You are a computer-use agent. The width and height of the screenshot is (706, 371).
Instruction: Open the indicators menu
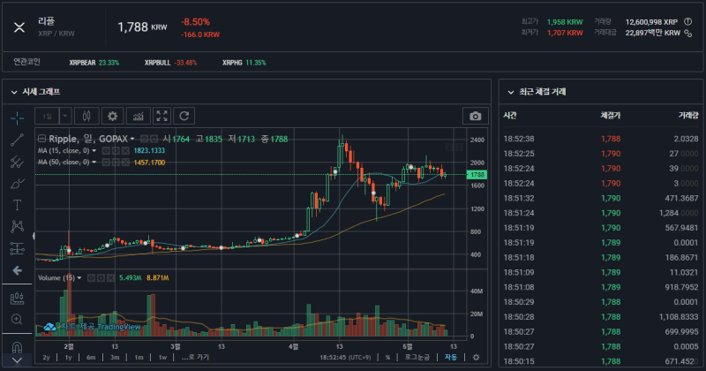coord(139,116)
